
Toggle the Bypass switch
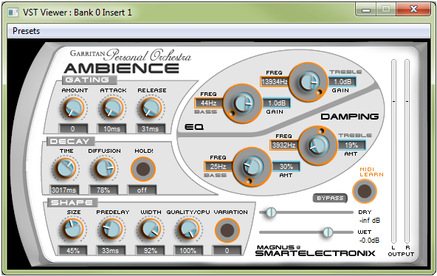click(x=330, y=198)
